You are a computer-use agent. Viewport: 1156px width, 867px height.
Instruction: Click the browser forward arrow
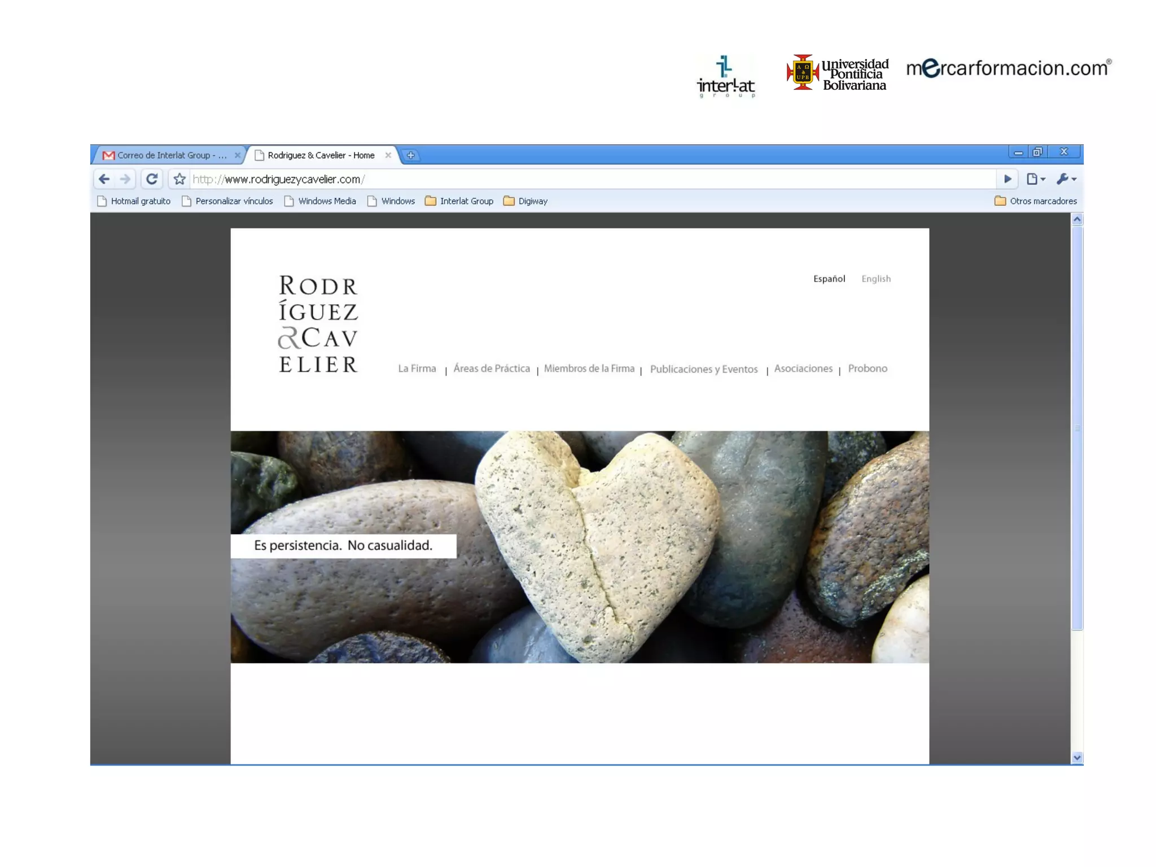click(125, 179)
